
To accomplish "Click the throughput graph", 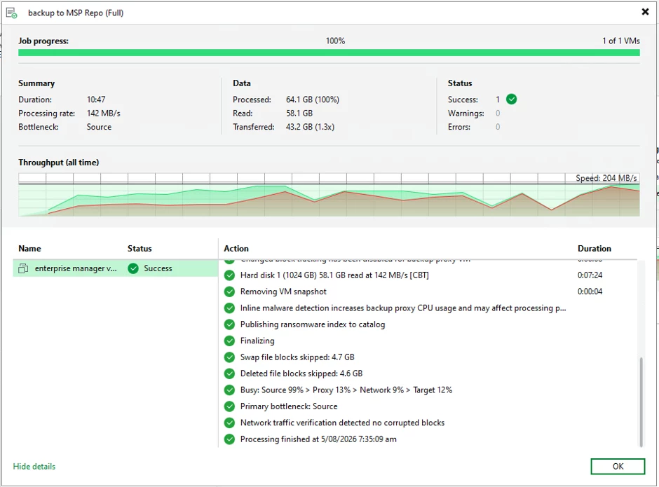I will (329, 195).
